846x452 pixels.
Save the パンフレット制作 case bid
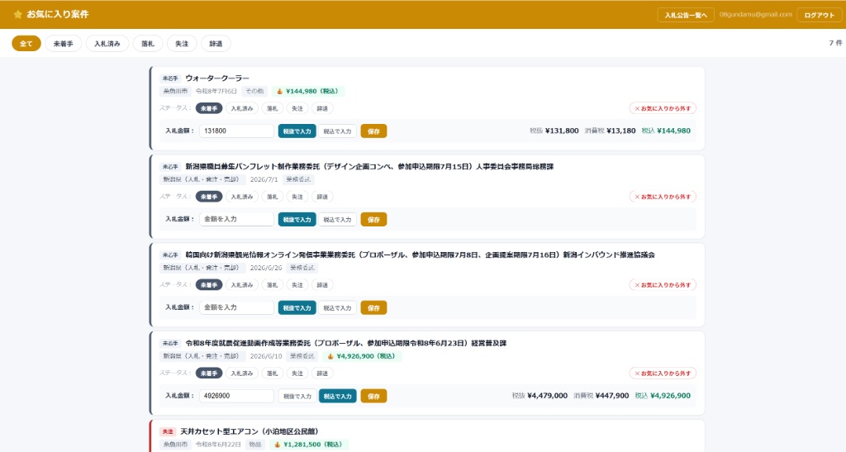[x=374, y=220]
